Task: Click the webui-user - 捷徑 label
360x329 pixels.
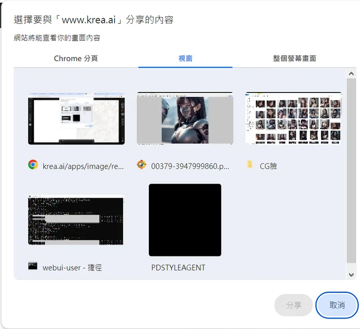Action: click(x=72, y=268)
